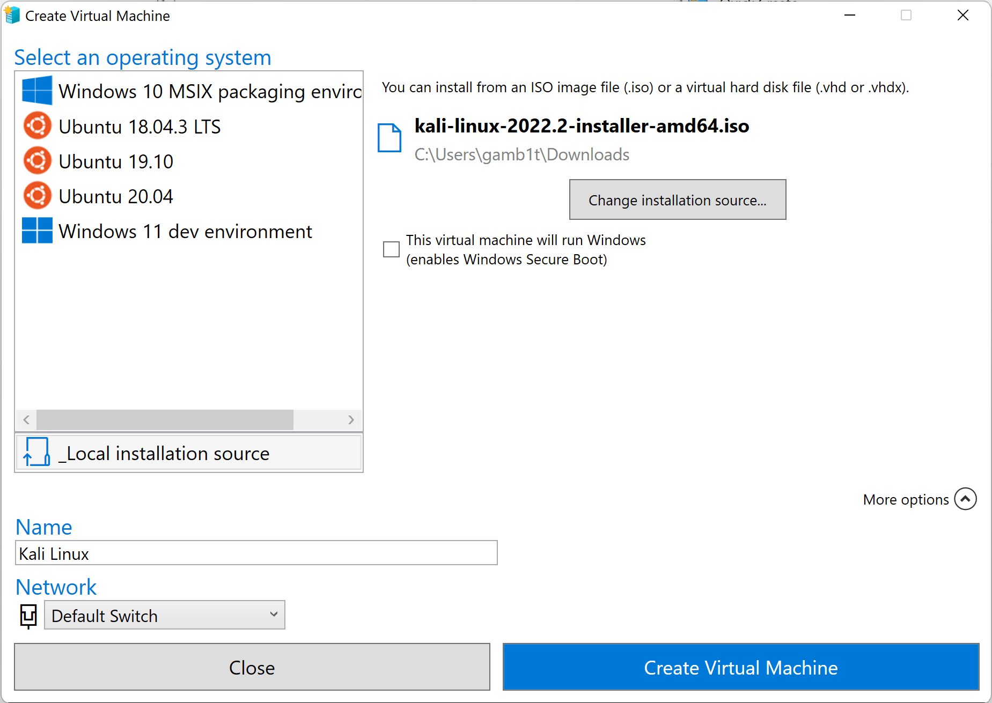
Task: Click the right scroll arrow under the OS list
Action: (351, 420)
